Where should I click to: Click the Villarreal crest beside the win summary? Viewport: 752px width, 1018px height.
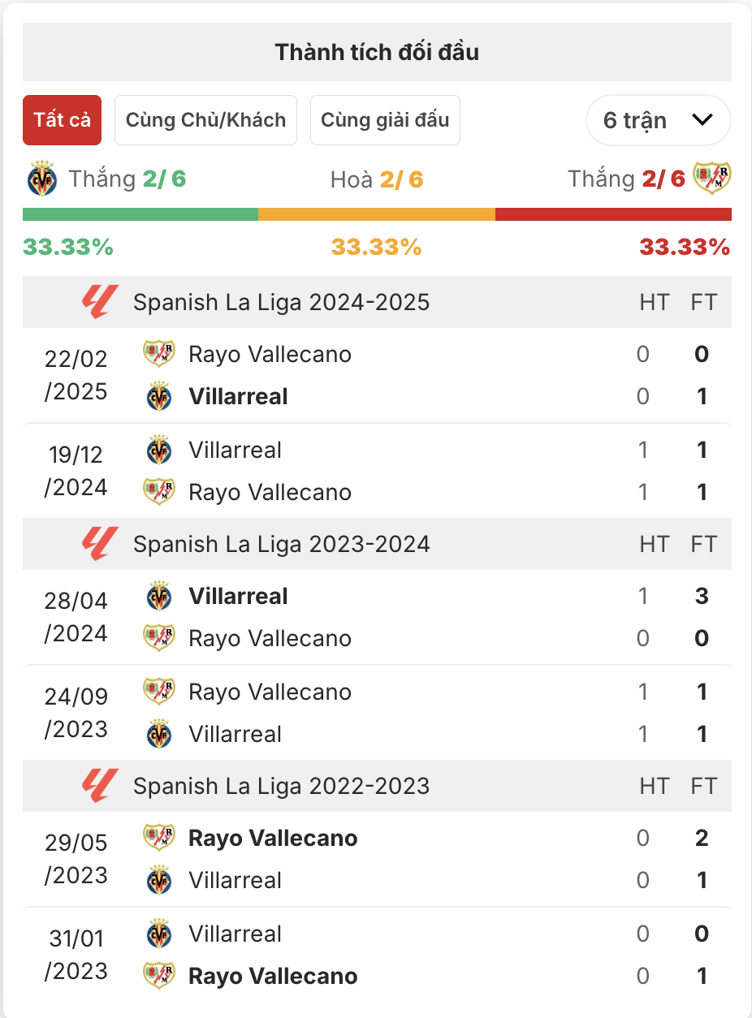(x=42, y=179)
